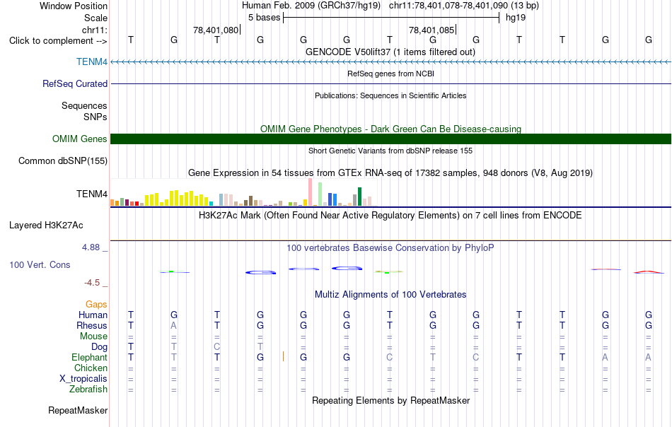Image resolution: width=672 pixels, height=427 pixels.
Task: Click the orange insertion marker in Elephant row
Action: pos(283,356)
